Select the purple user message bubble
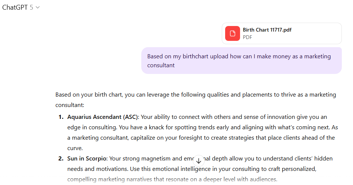 point(241,61)
